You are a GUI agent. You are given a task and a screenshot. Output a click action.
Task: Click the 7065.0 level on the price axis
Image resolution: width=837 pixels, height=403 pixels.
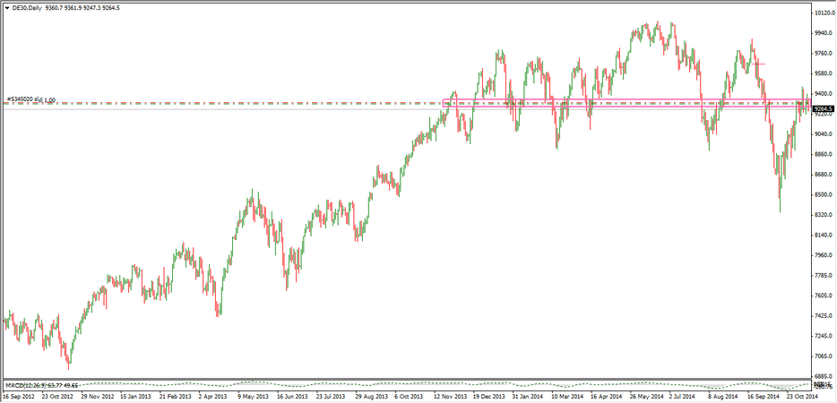coord(824,356)
